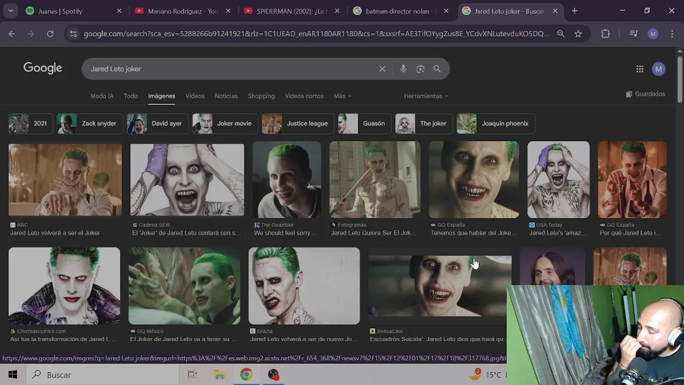The height and width of the screenshot is (385, 684).
Task: Open The Guardian Joker image thumbnail
Action: pos(287,180)
